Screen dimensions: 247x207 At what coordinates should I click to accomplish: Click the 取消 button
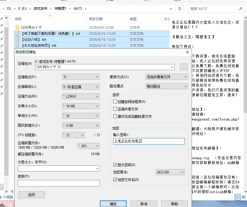tap(144, 204)
